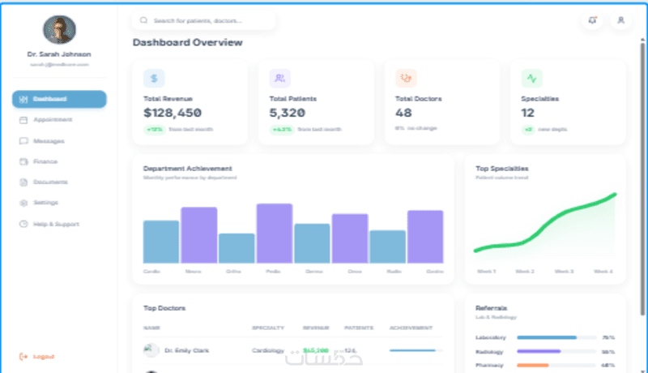Click the Total Revenue dollar icon
This screenshot has width=648, height=373.
coord(154,78)
